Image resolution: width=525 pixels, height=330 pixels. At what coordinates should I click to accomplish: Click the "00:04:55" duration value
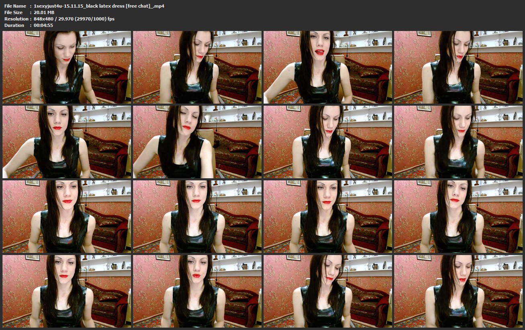(x=44, y=25)
